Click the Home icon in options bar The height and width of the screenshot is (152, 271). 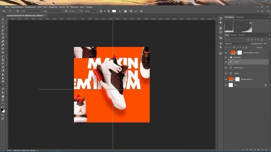click(4, 11)
